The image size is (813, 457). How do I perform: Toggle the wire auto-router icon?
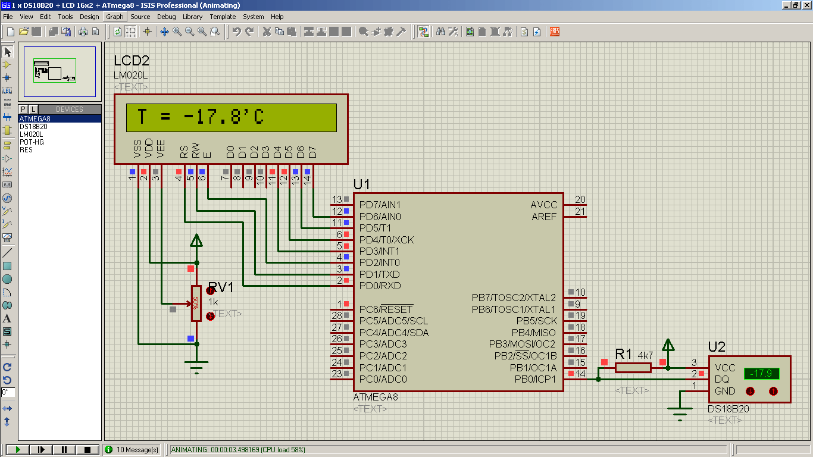click(x=424, y=32)
